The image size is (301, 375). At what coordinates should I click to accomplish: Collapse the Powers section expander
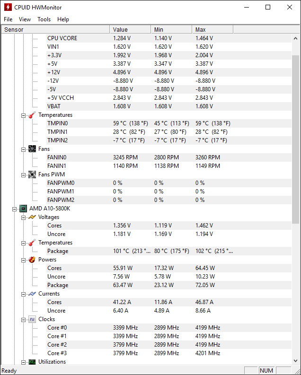23,260
